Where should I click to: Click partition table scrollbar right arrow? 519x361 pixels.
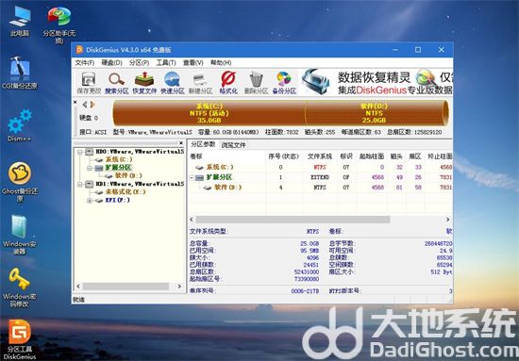pyautogui.click(x=448, y=220)
